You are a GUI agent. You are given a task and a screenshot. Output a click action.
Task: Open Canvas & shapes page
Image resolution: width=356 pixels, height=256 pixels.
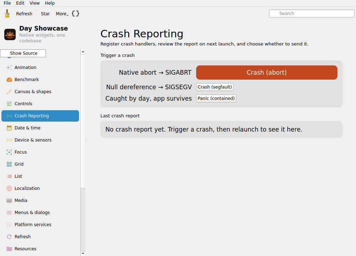tap(40, 92)
